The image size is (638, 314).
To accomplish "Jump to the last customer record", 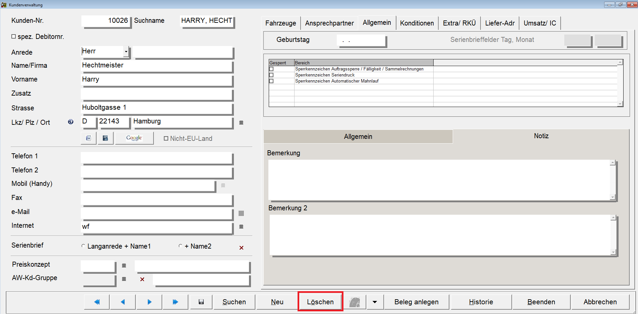I will [x=175, y=302].
